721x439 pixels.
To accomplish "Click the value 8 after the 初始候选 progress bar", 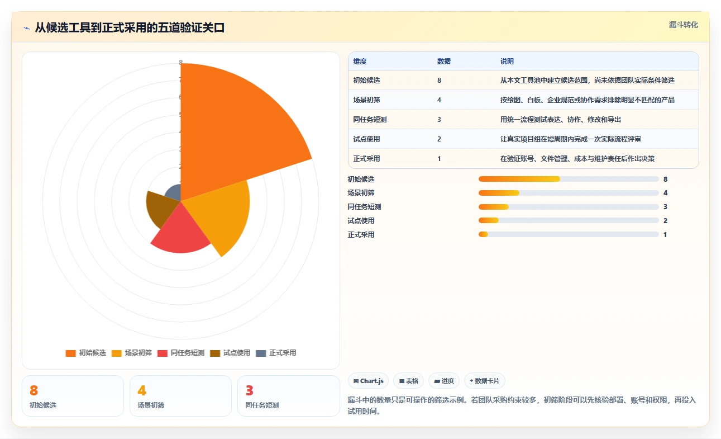I will tap(665, 180).
